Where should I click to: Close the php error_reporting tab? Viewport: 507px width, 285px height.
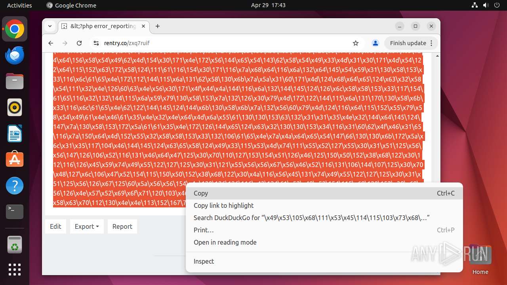click(143, 26)
